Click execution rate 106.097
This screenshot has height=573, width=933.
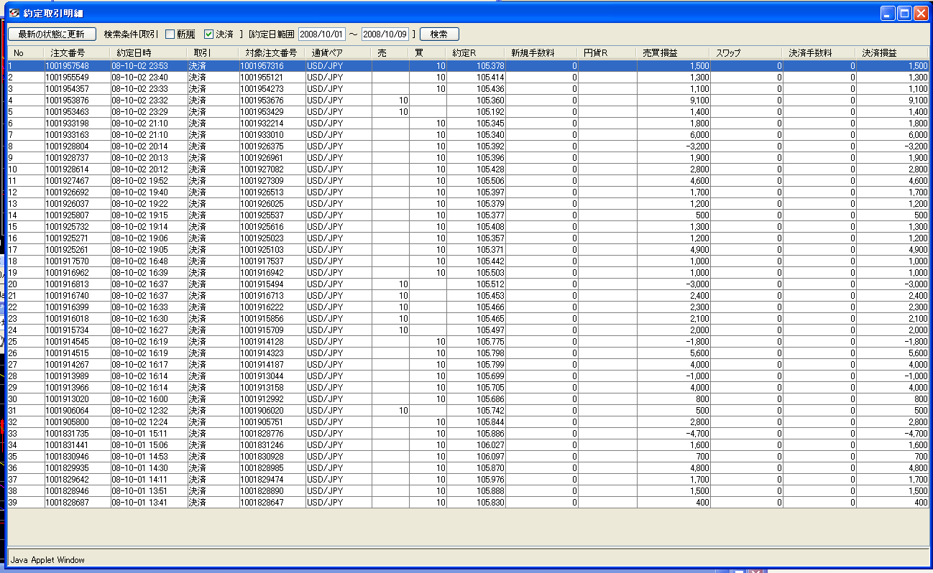click(477, 457)
